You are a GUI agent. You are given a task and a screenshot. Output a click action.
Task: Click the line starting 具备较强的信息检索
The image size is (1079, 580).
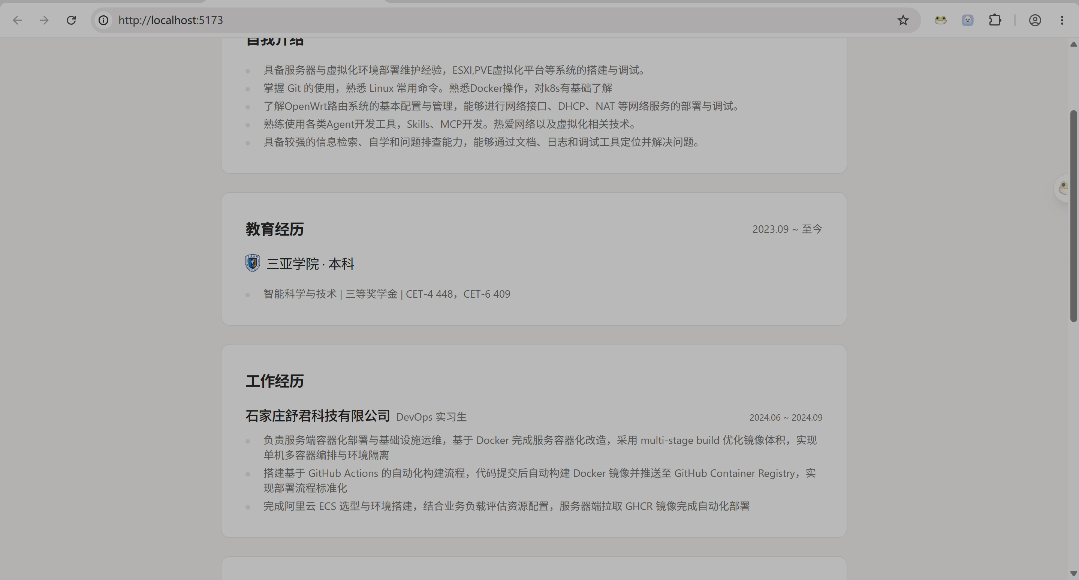click(x=482, y=142)
